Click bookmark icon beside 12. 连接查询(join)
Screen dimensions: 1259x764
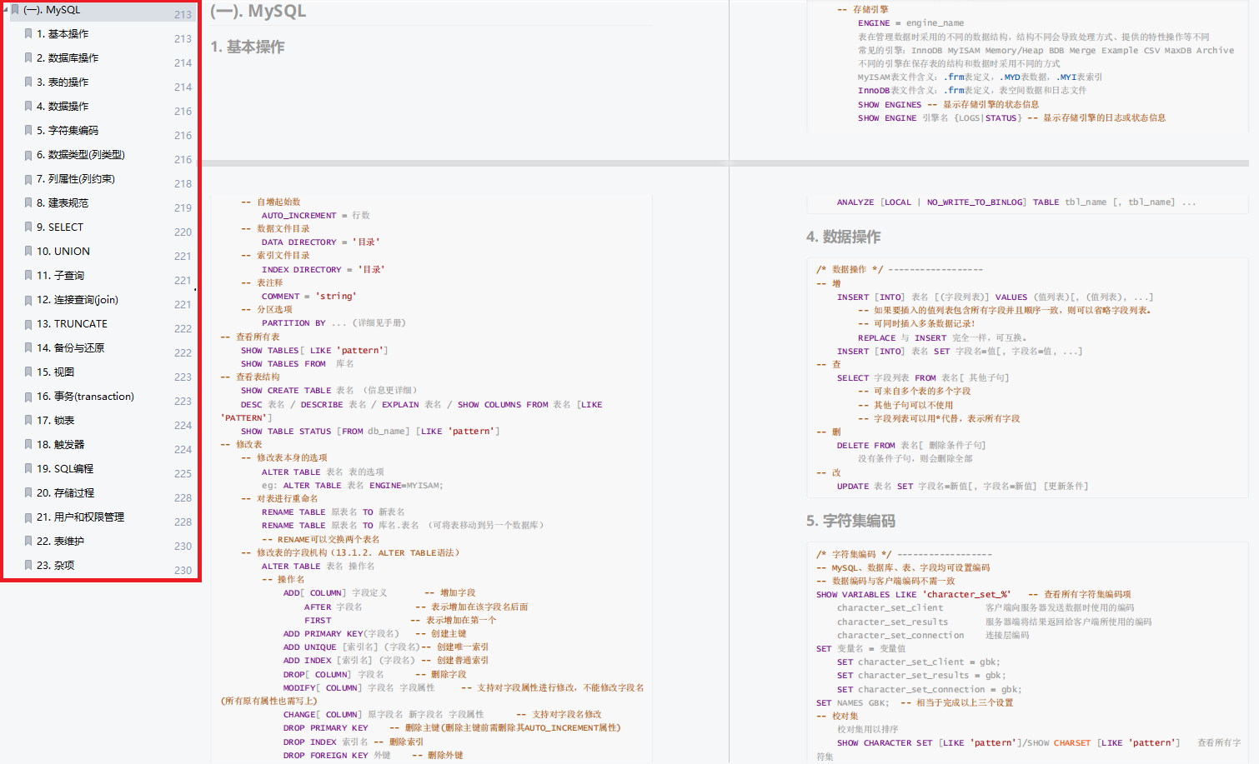[x=29, y=300]
